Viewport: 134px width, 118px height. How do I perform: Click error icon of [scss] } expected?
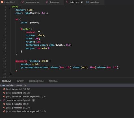click(4, 104)
